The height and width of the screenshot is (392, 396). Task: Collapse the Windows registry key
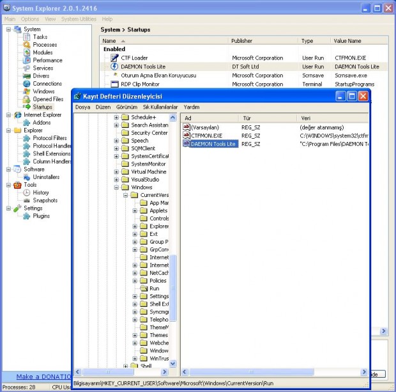(x=116, y=187)
